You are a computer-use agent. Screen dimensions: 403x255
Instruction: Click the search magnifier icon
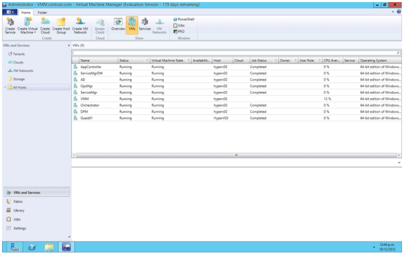398,53
